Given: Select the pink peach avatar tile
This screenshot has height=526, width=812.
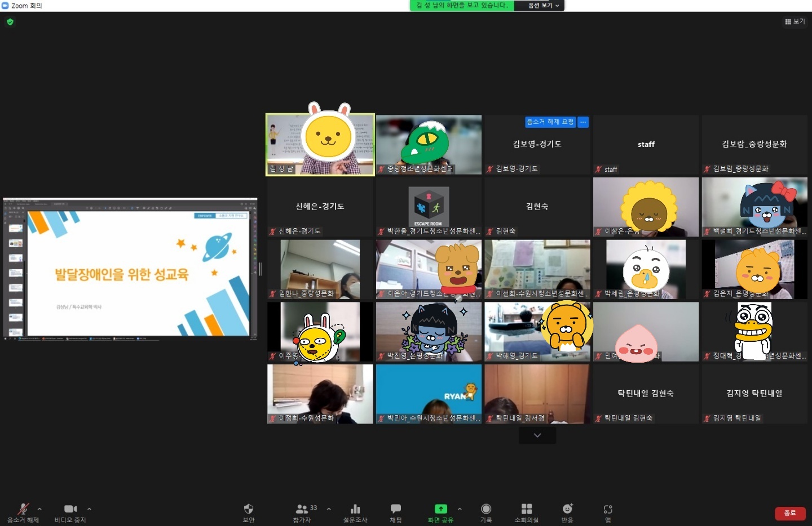Looking at the screenshot, I should 646,332.
